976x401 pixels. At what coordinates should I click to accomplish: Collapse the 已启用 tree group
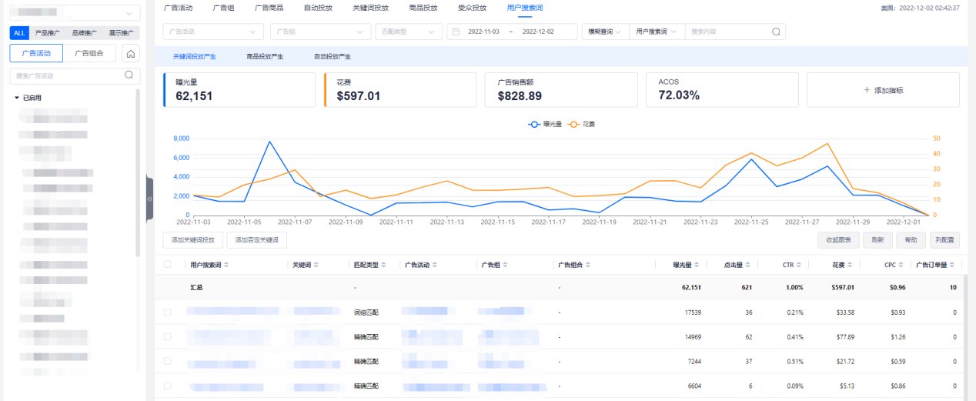pos(17,98)
